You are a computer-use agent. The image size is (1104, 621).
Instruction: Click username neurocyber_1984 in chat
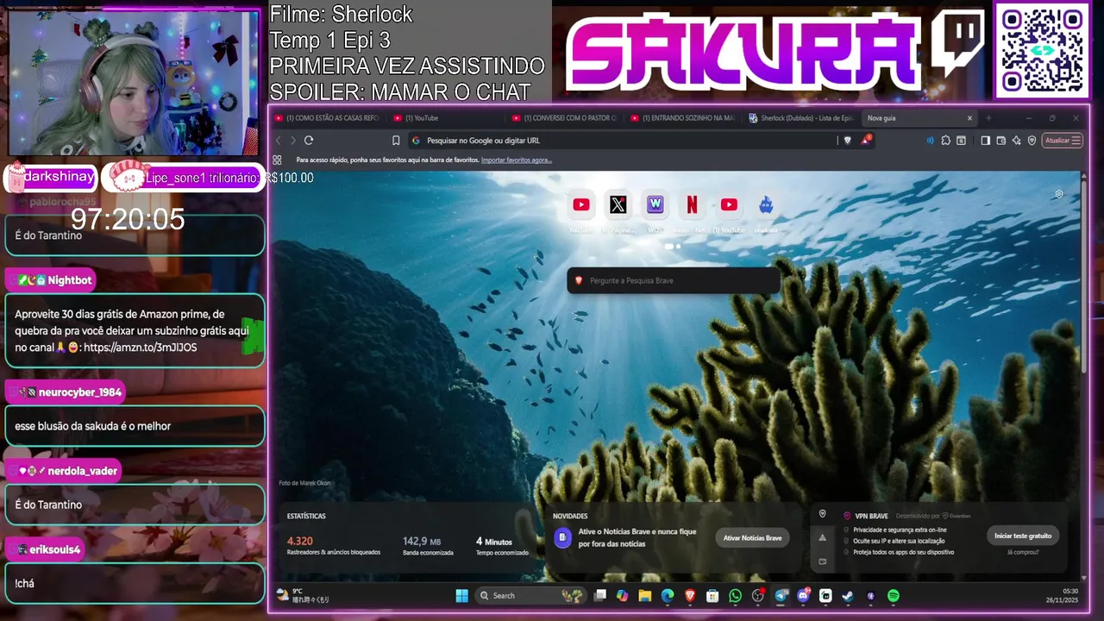(80, 392)
